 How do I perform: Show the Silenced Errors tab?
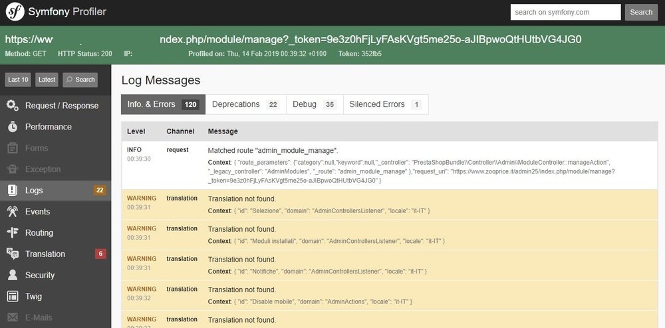tap(385, 104)
